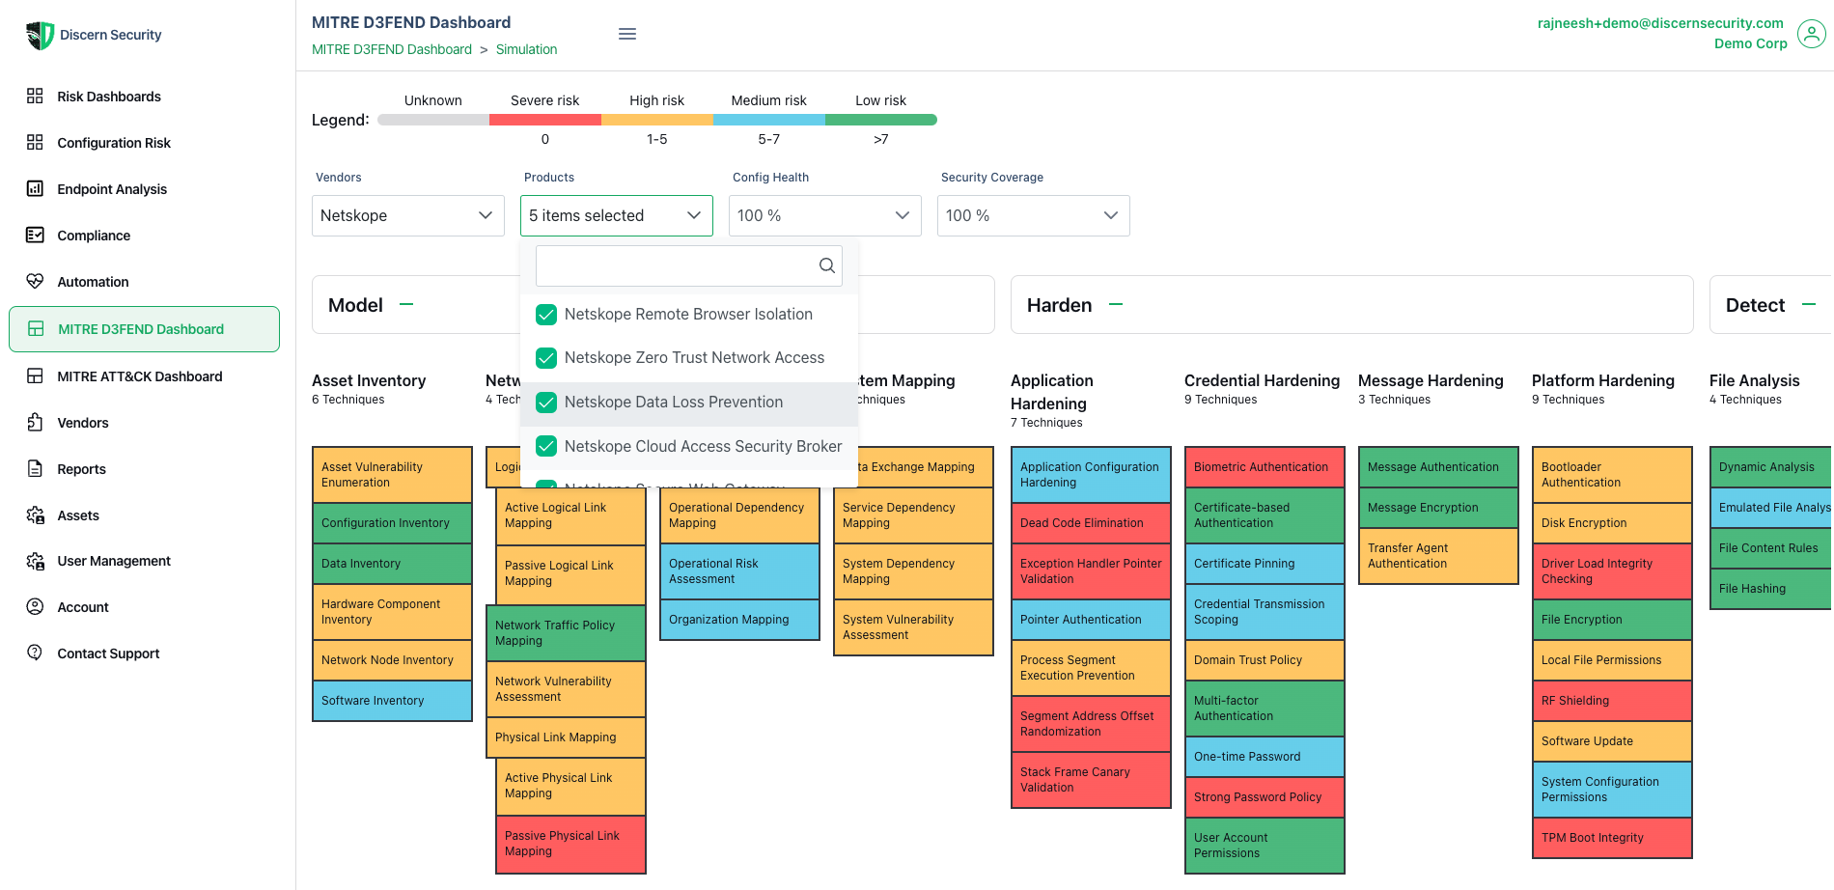This screenshot has width=1834, height=890.
Task: Collapse the Harden section
Action: point(1116,305)
